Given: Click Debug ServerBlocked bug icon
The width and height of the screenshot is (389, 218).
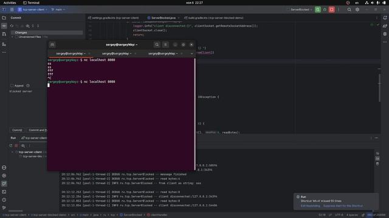Looking at the screenshot, I should point(325,10).
